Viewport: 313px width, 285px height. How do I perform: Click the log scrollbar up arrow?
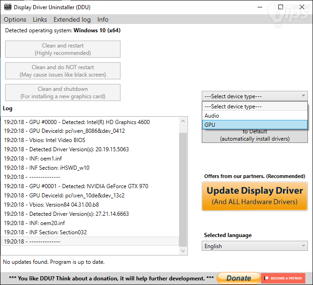[183, 121]
